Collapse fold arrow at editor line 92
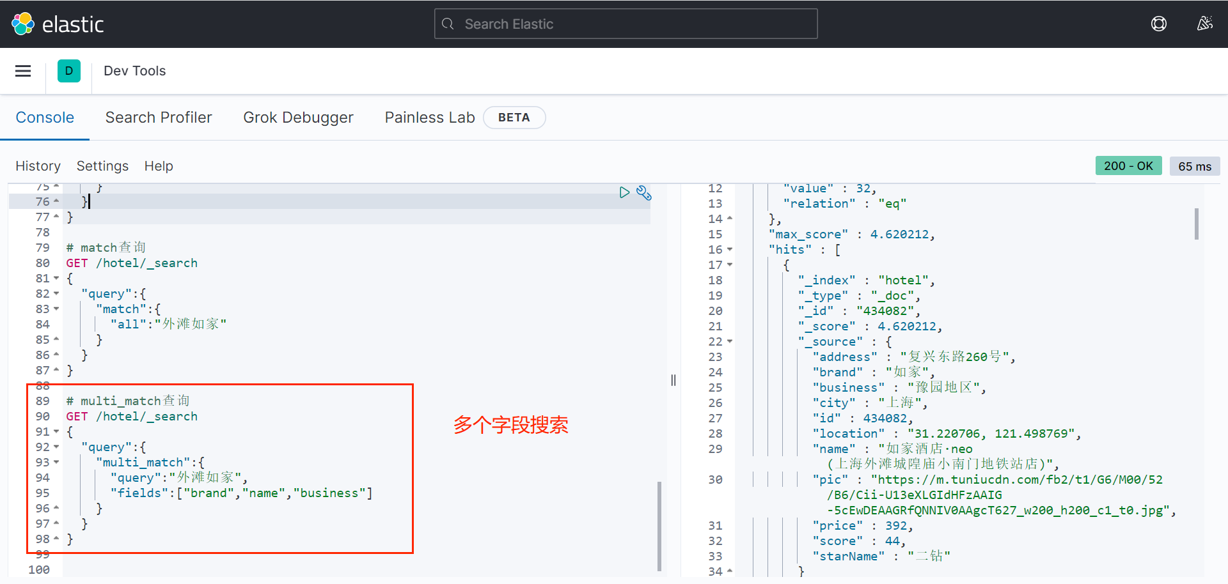The image size is (1228, 584). pos(56,447)
